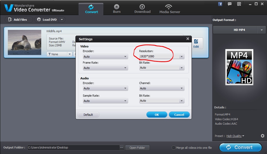
Task: Open the settings gear icon
Action: click(263, 136)
